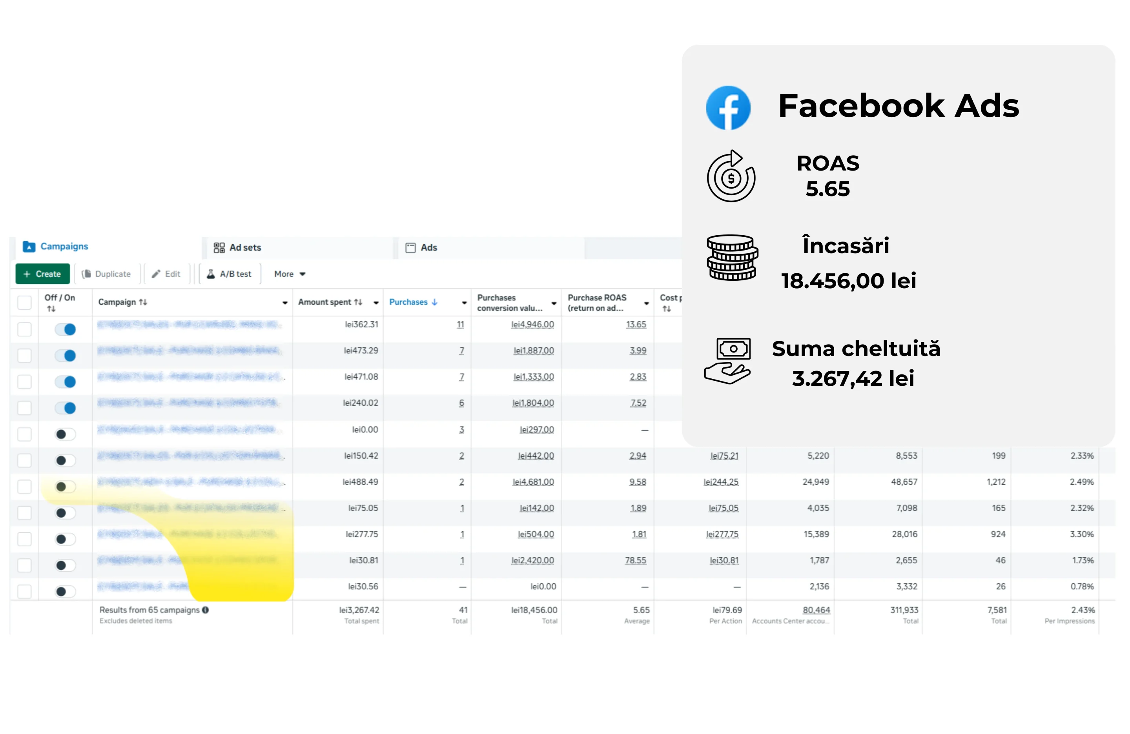Click the info icon next to Results from 65 campaigns
This screenshot has width=1130, height=734.
coord(206,610)
